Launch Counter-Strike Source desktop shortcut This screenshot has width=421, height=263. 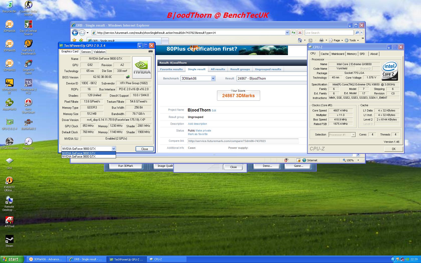click(x=28, y=8)
